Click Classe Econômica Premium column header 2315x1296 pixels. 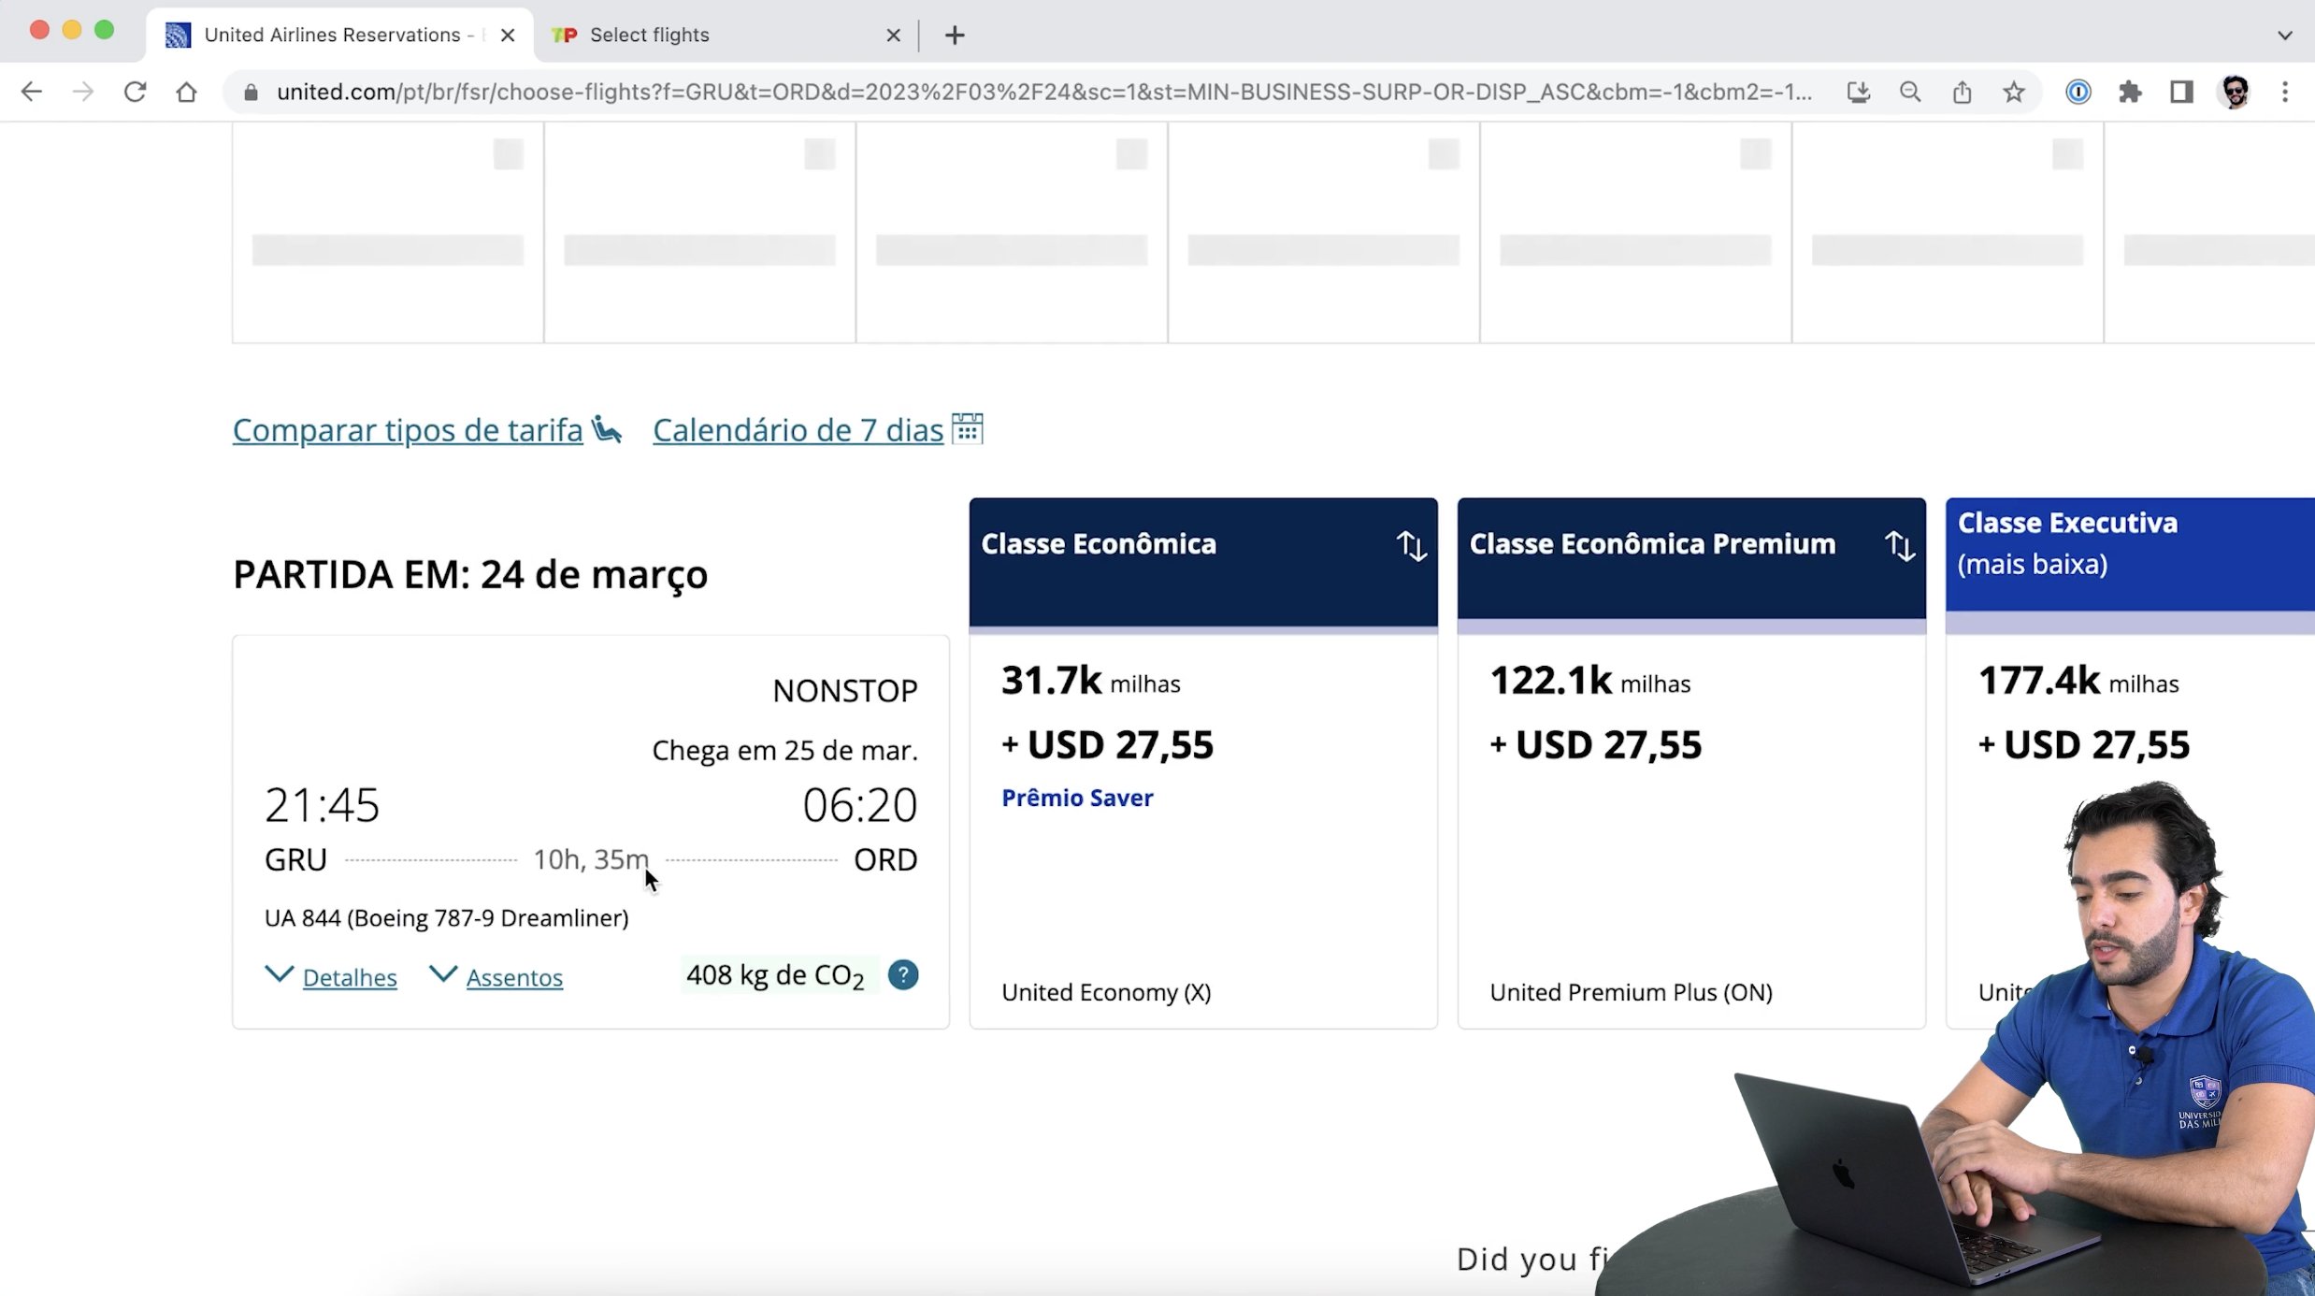(1691, 559)
